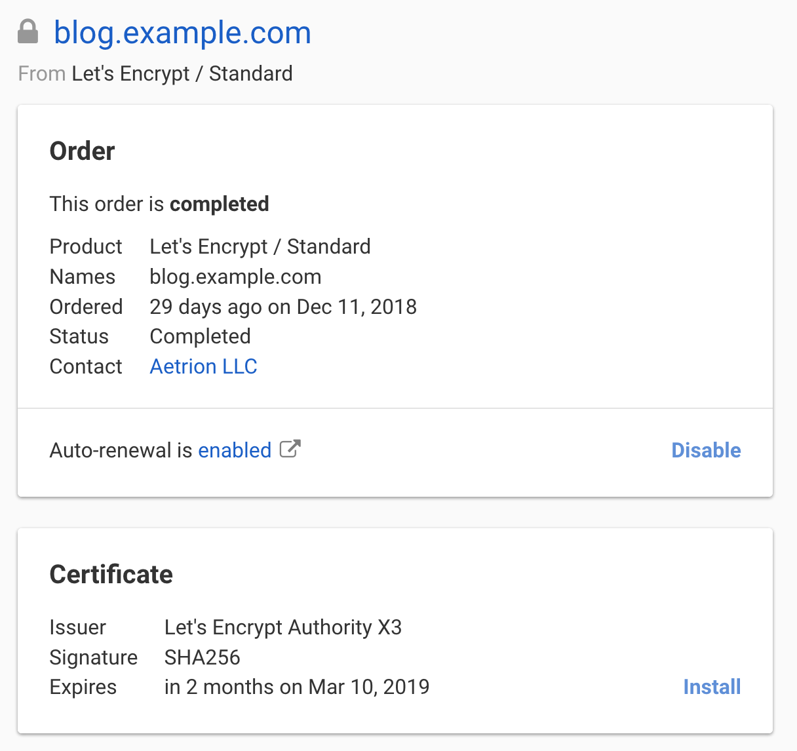Viewport: 797px width, 751px height.
Task: Select the Dec 11, 2018 ordered date
Action: coord(356,307)
